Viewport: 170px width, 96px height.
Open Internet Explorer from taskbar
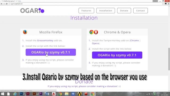[15, 94]
